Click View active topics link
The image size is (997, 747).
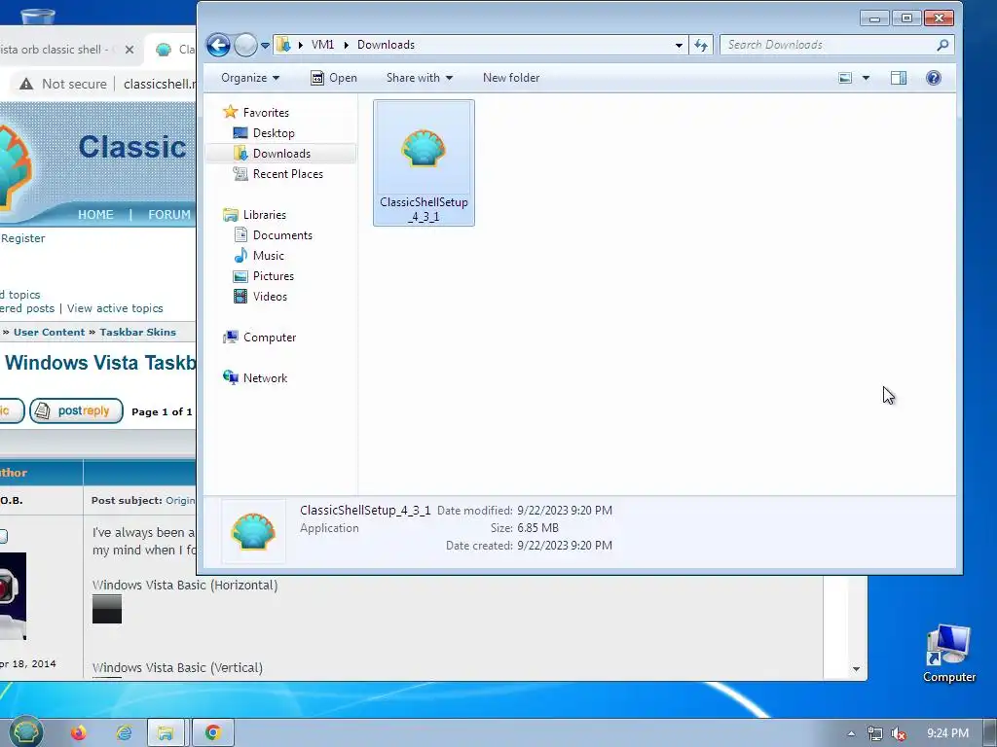[115, 308]
